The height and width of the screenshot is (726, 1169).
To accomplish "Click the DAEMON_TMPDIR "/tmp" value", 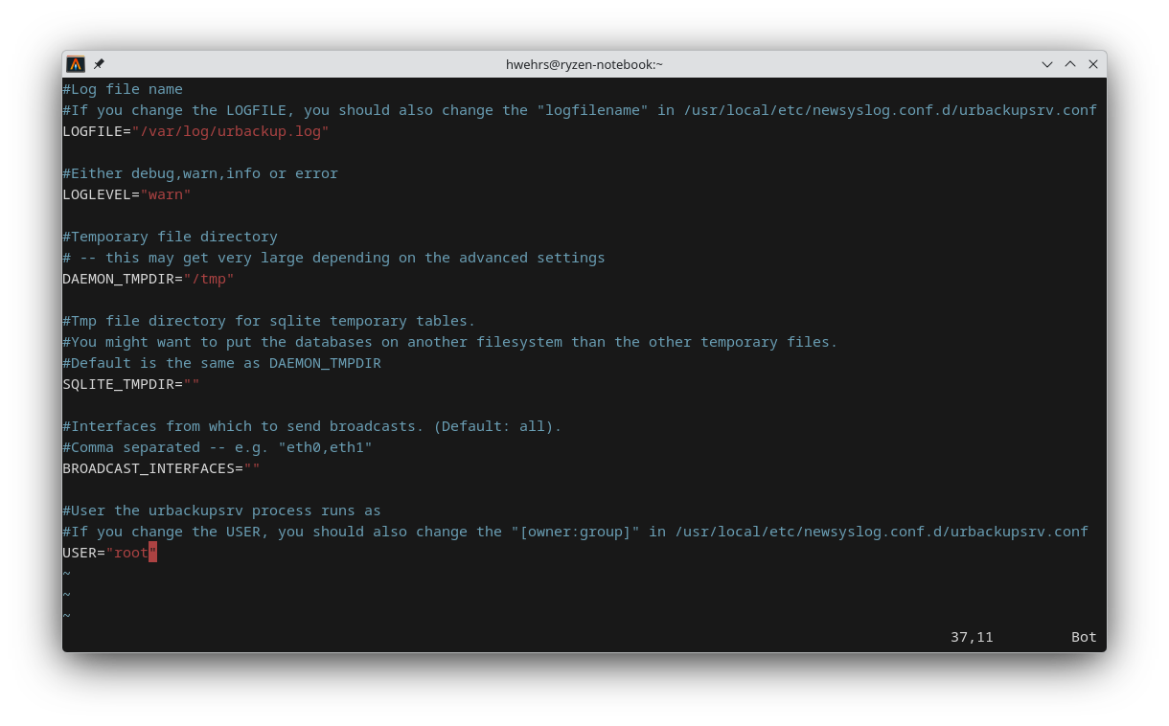I will click(209, 279).
